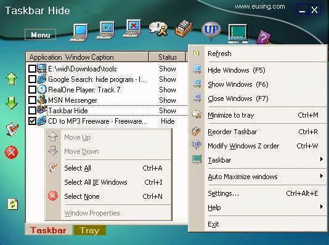Click the Minimize to tray messenger icon
Viewport: 329px width, 245px height.
(x=158, y=29)
